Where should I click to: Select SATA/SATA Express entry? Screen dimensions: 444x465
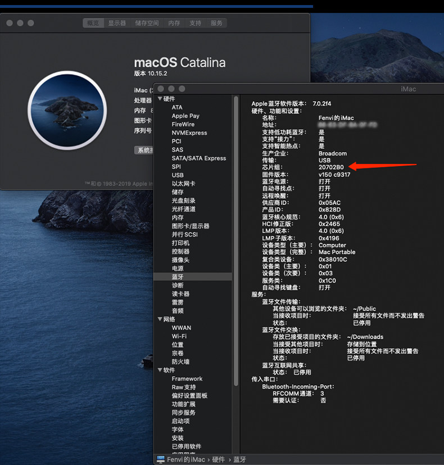199,158
